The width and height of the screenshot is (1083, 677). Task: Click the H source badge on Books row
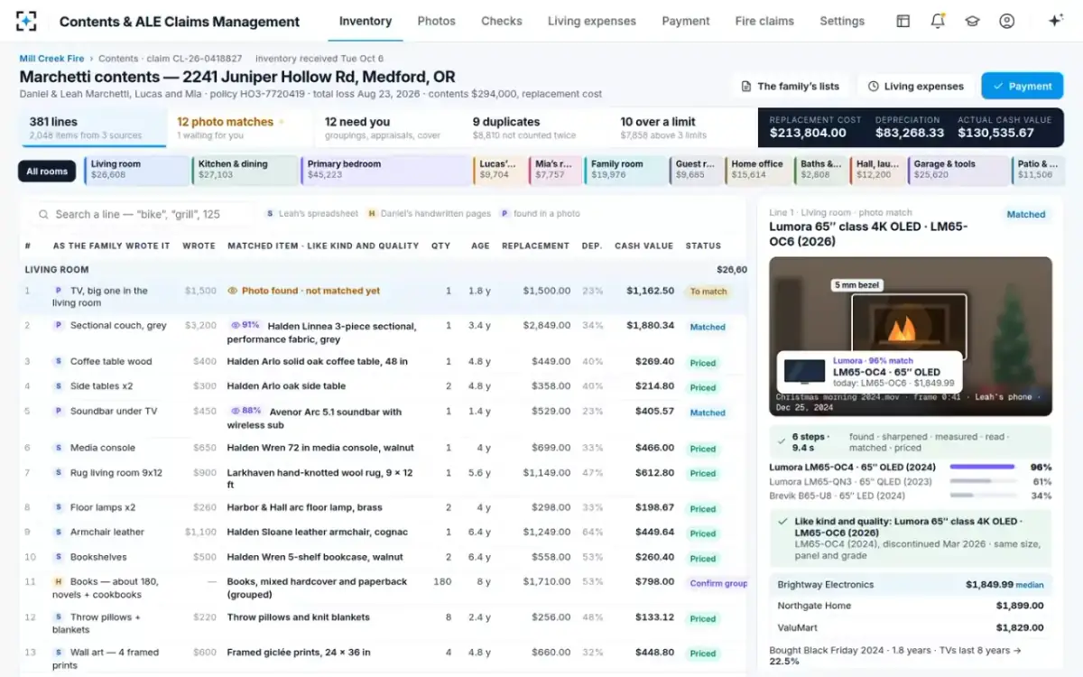[58, 582]
